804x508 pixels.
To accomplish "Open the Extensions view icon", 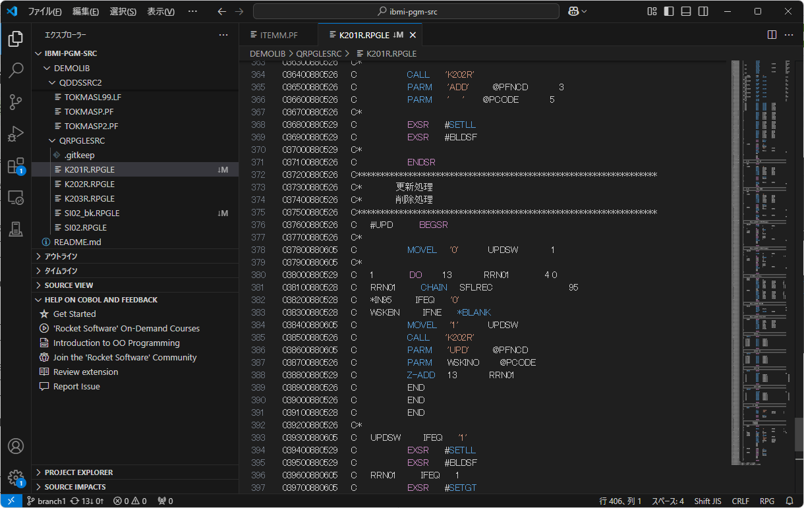I will tap(16, 166).
